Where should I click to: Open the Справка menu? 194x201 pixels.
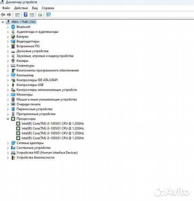(48, 8)
